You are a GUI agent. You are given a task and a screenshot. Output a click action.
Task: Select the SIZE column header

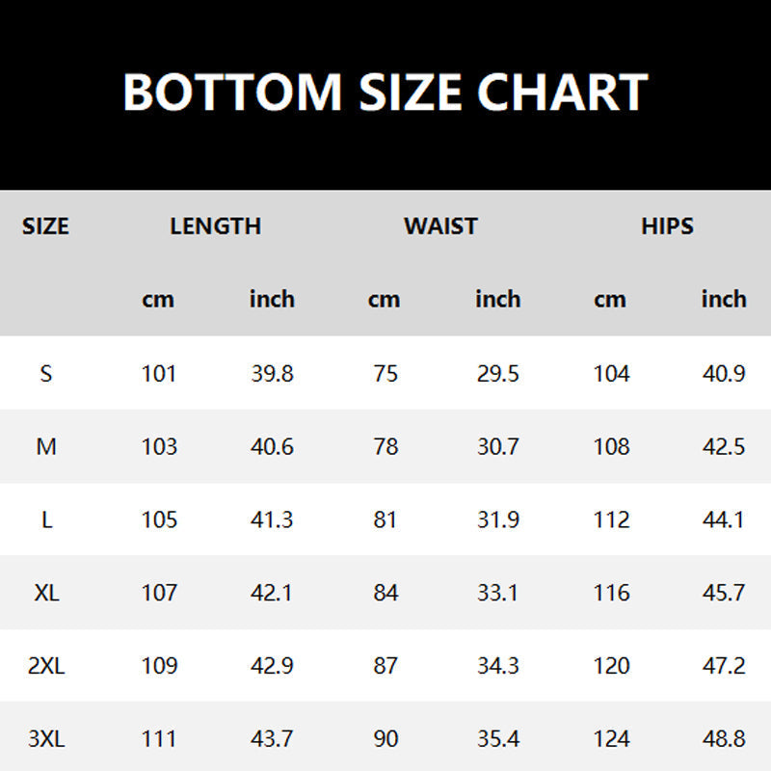45,226
